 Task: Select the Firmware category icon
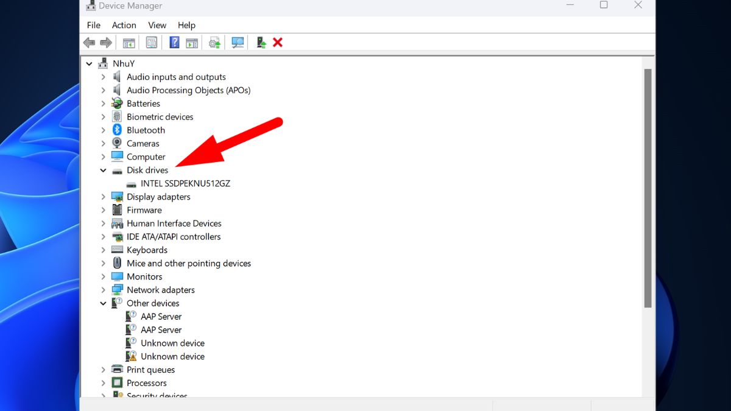click(117, 210)
